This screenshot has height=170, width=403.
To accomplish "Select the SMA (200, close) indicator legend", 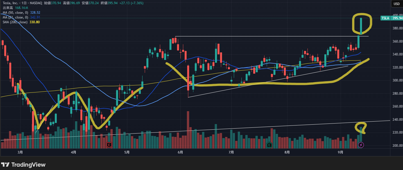I will point(15,22).
